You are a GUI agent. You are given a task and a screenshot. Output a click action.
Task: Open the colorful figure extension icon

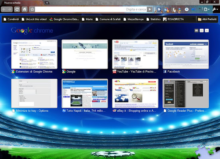coord(180,10)
